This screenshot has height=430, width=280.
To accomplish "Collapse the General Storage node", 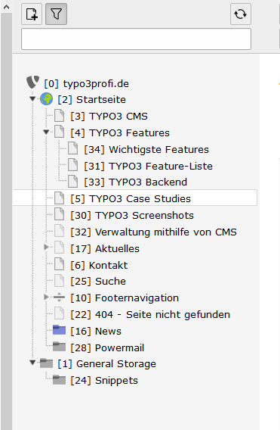I will click(x=32, y=363).
